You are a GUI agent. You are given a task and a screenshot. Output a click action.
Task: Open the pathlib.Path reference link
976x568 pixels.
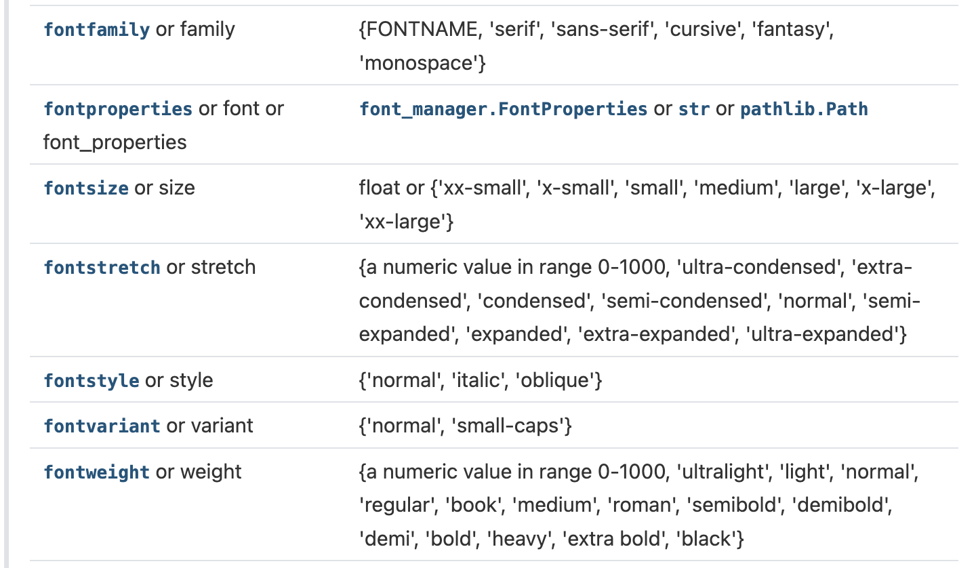click(805, 109)
